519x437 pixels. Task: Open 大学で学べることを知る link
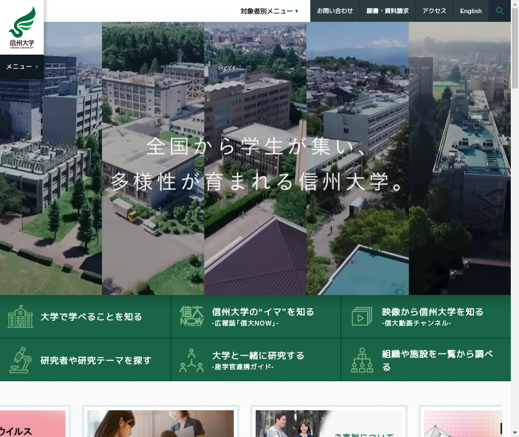point(91,317)
